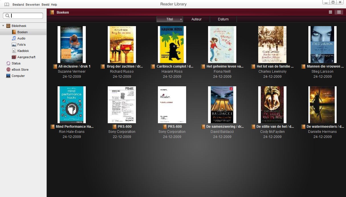The image size is (346, 197).
Task: Click the Boeken book icon in sidebar
Action: [x=14, y=32]
